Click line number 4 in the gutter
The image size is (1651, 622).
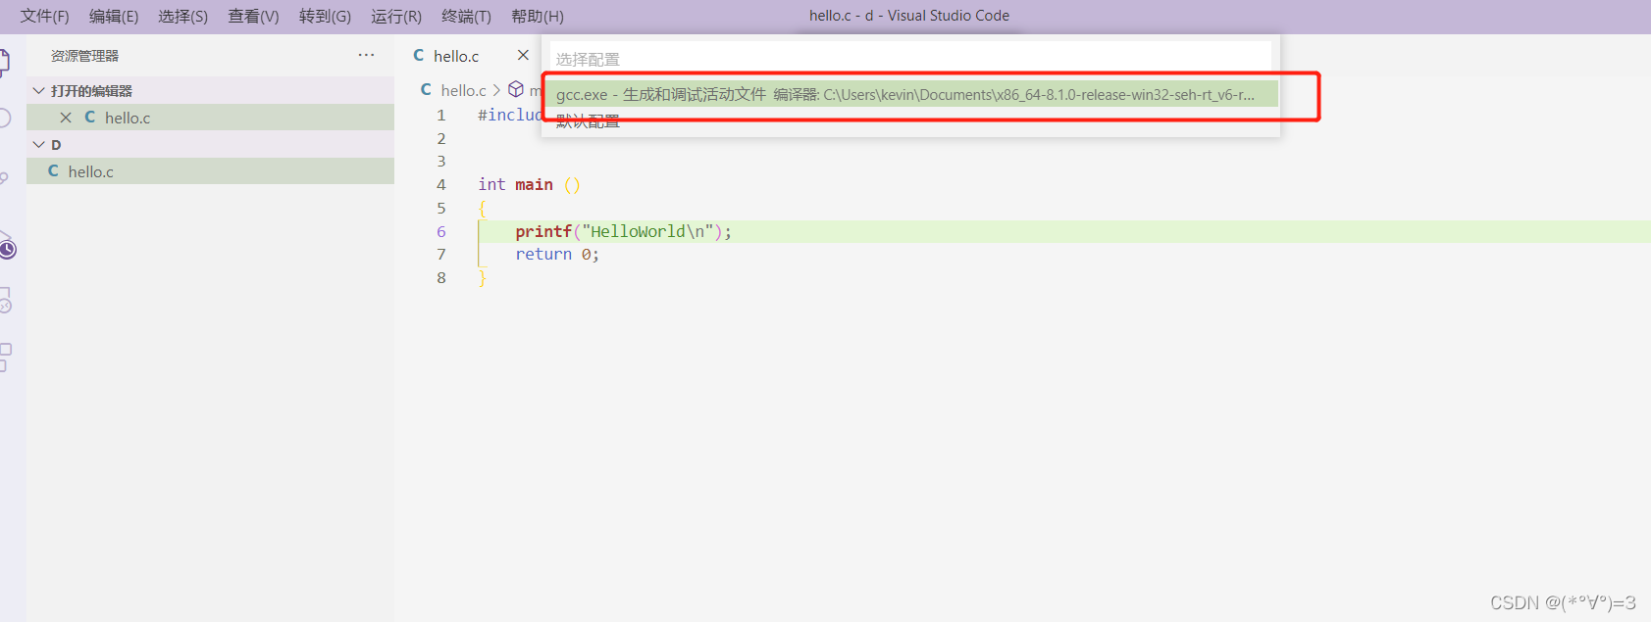click(x=441, y=184)
